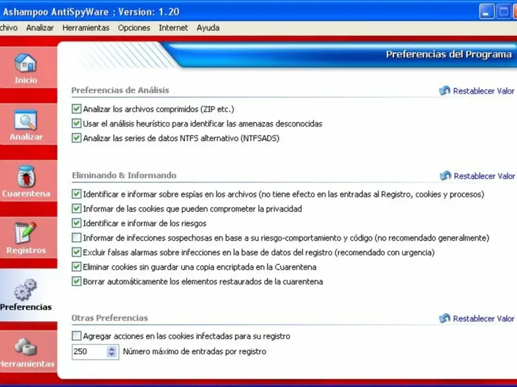Image resolution: width=517 pixels, height=387 pixels.
Task: Uncheck Excluir falsas alarmas checkbox
Action: point(76,252)
